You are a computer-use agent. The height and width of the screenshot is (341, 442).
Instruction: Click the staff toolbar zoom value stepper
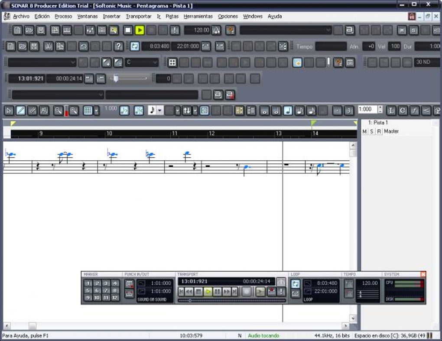click(x=380, y=109)
